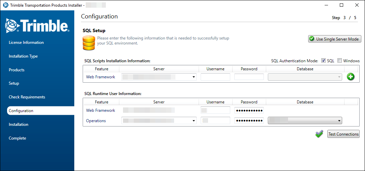Go to License Information step
This screenshot has width=365, height=171.
tap(26, 42)
